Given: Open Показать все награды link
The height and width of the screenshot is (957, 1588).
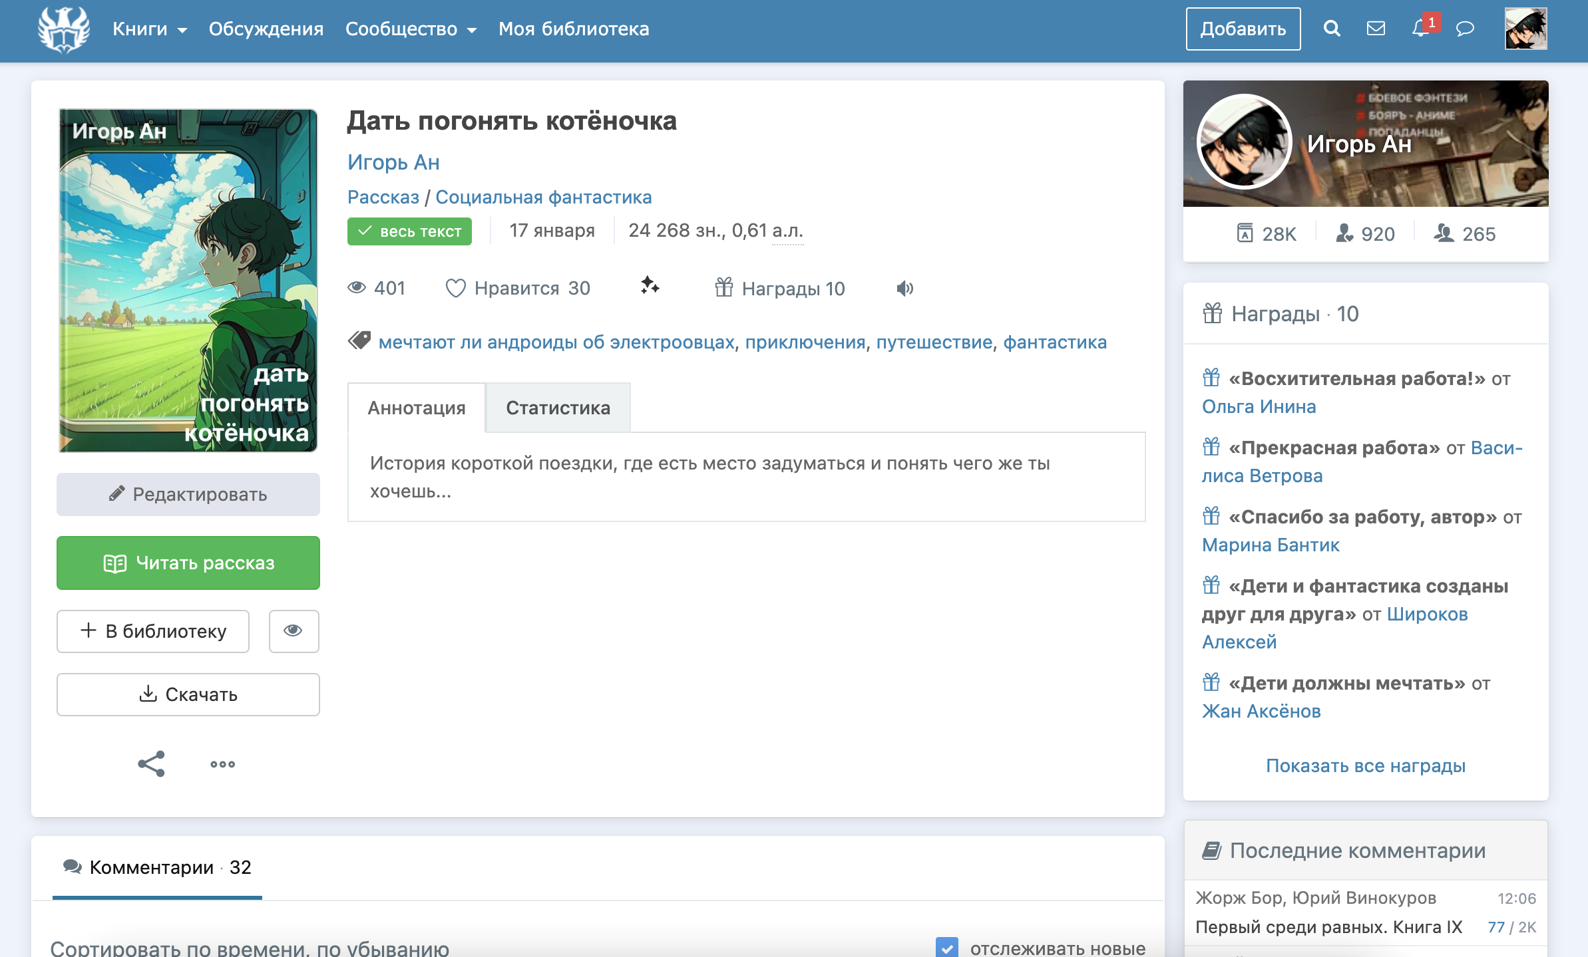Looking at the screenshot, I should (x=1365, y=765).
